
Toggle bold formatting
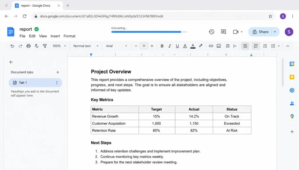tap(162, 46)
